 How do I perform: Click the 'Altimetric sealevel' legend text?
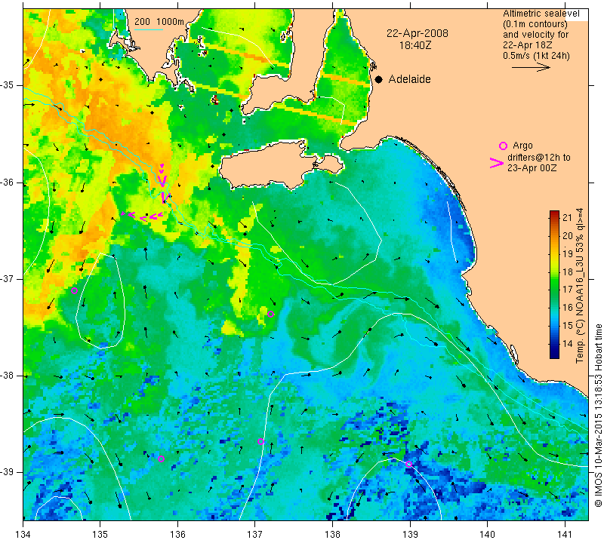pos(541,14)
